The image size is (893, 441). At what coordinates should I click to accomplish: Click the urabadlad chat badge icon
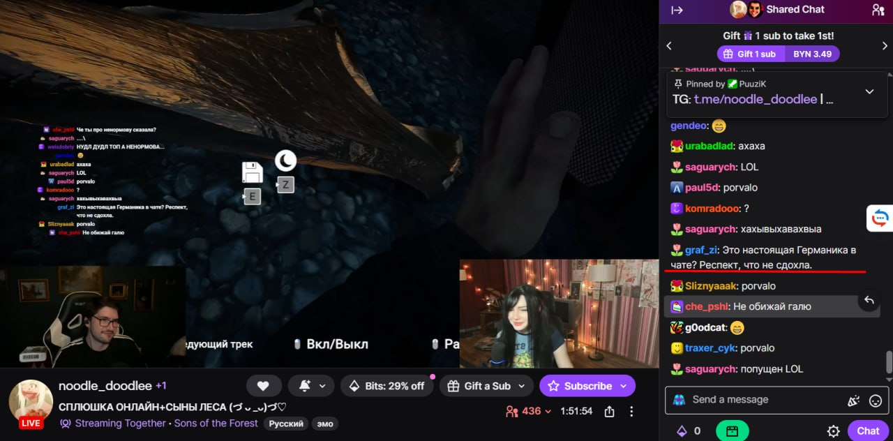676,147
